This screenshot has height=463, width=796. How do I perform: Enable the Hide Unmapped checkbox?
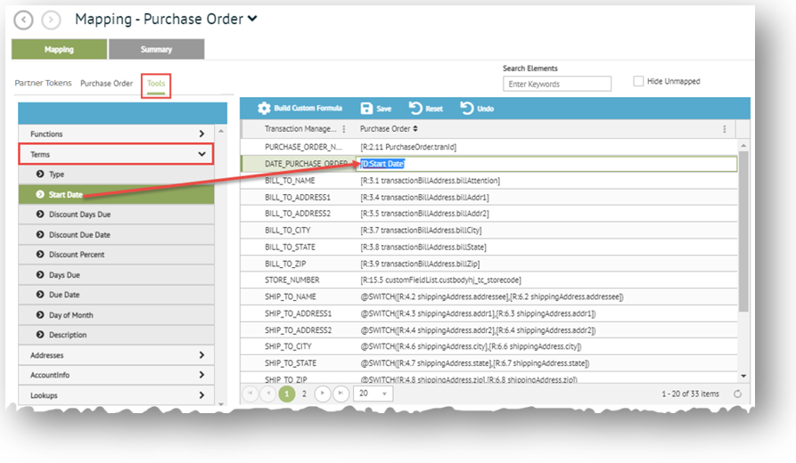(638, 81)
